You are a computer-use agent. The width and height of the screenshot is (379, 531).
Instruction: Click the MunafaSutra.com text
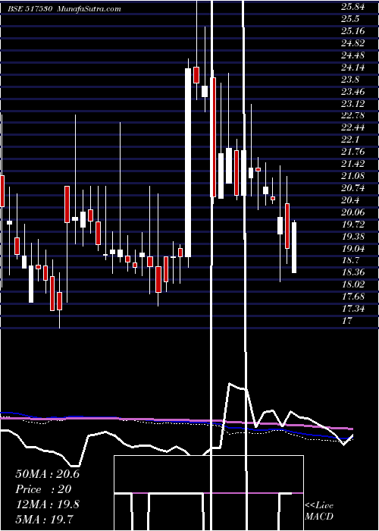pyautogui.click(x=89, y=9)
